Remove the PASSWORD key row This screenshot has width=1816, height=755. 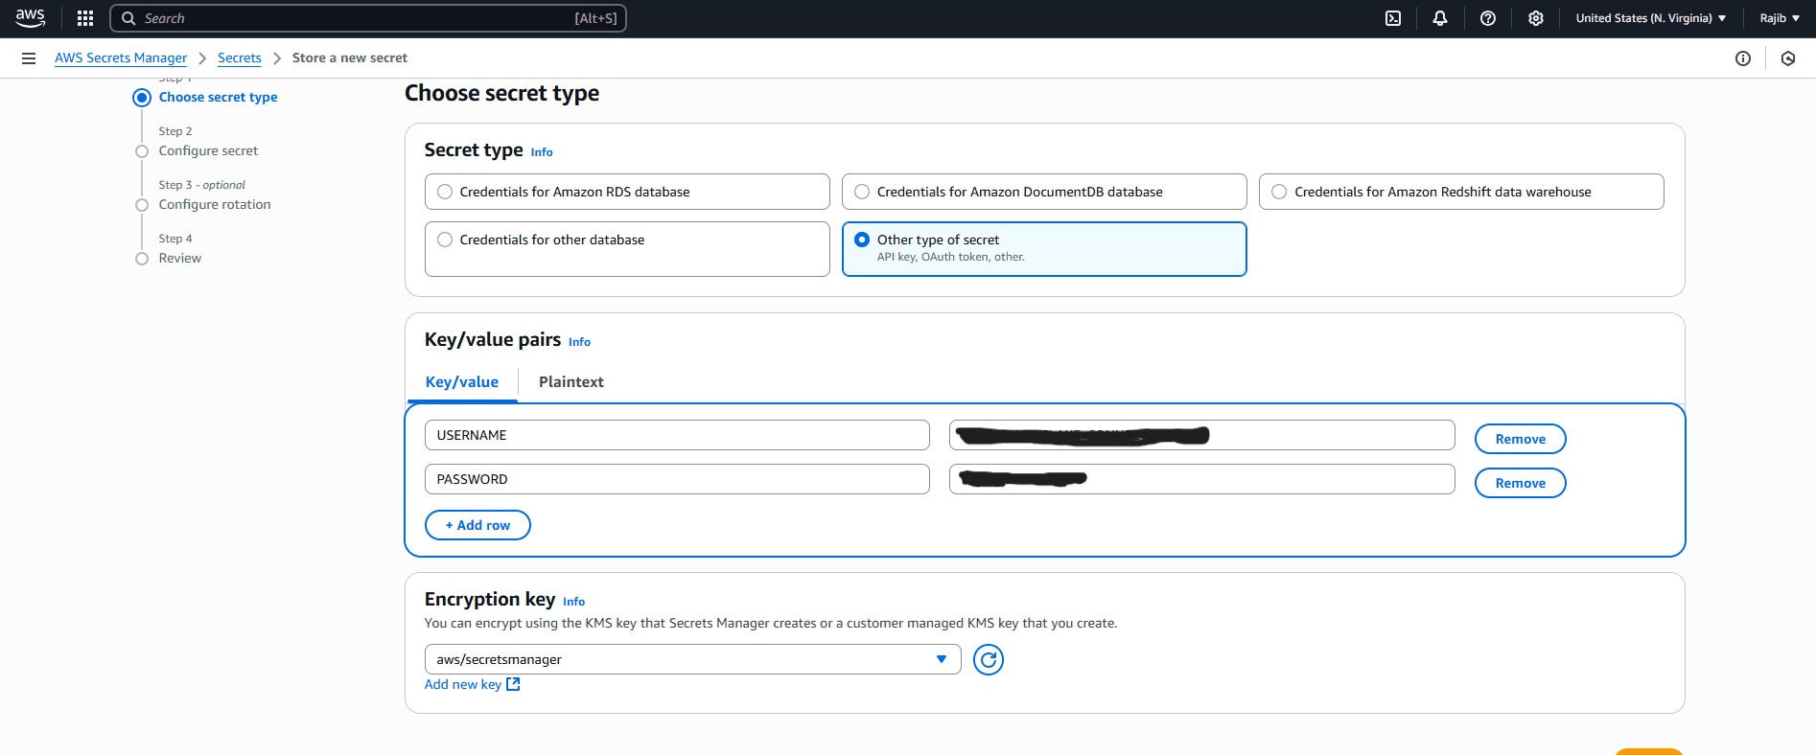point(1520,483)
